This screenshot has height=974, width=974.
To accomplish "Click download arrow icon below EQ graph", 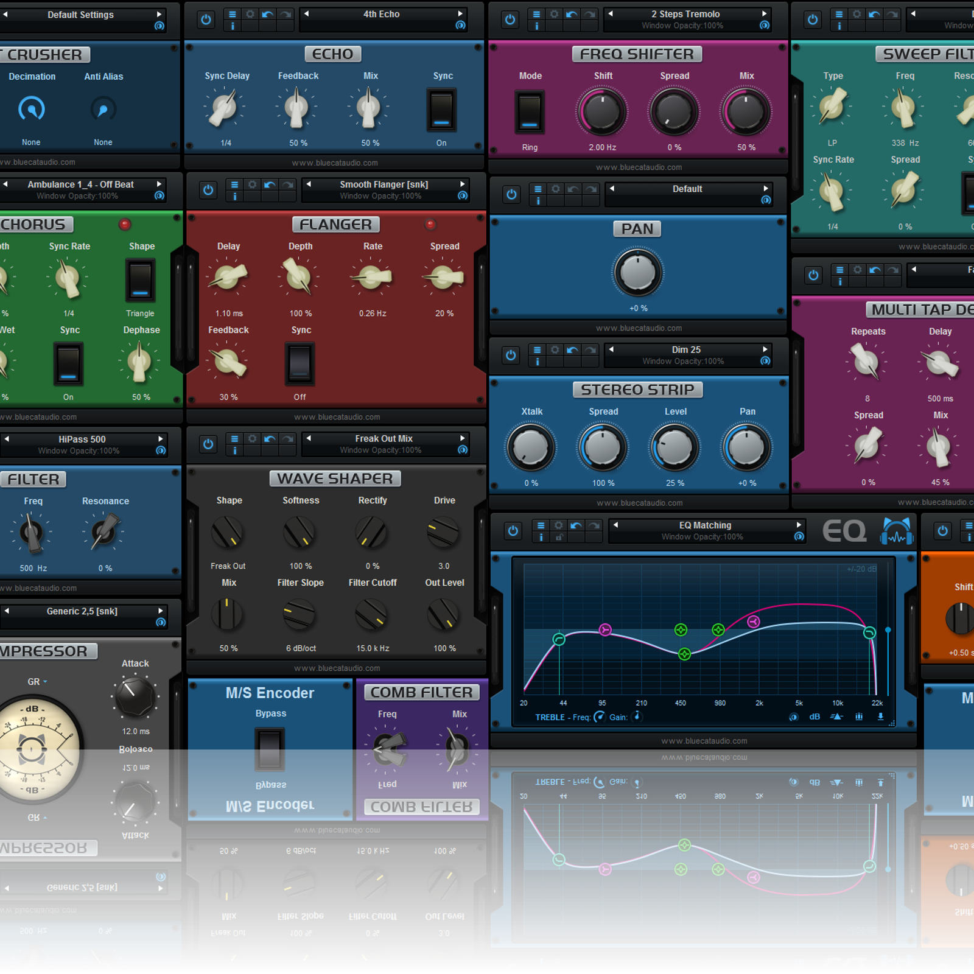I will tap(880, 716).
